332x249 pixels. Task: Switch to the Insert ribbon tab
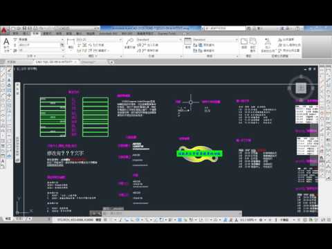click(26, 34)
